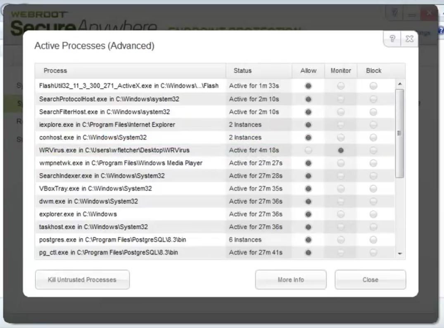
Task: Select Allow for FlashUtil32 ActiveX process
Action: [309, 86]
